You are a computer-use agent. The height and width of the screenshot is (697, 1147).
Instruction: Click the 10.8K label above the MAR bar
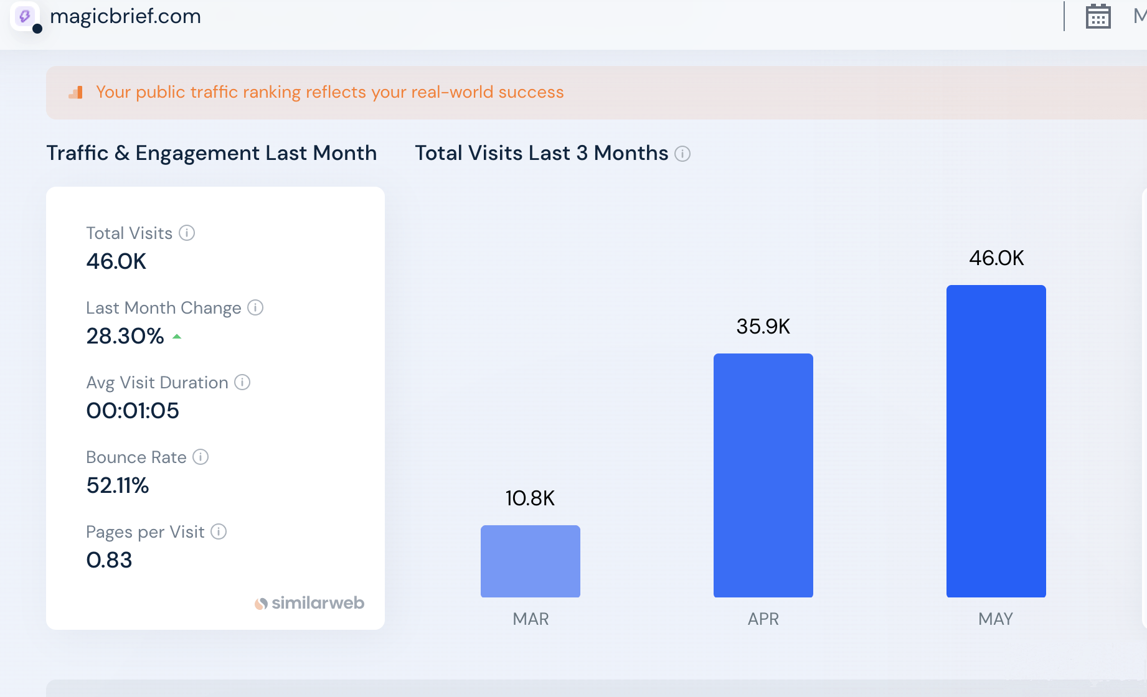click(x=530, y=498)
